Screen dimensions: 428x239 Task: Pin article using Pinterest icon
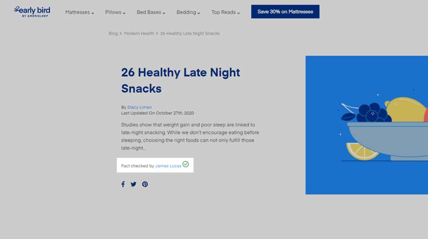pos(145,184)
